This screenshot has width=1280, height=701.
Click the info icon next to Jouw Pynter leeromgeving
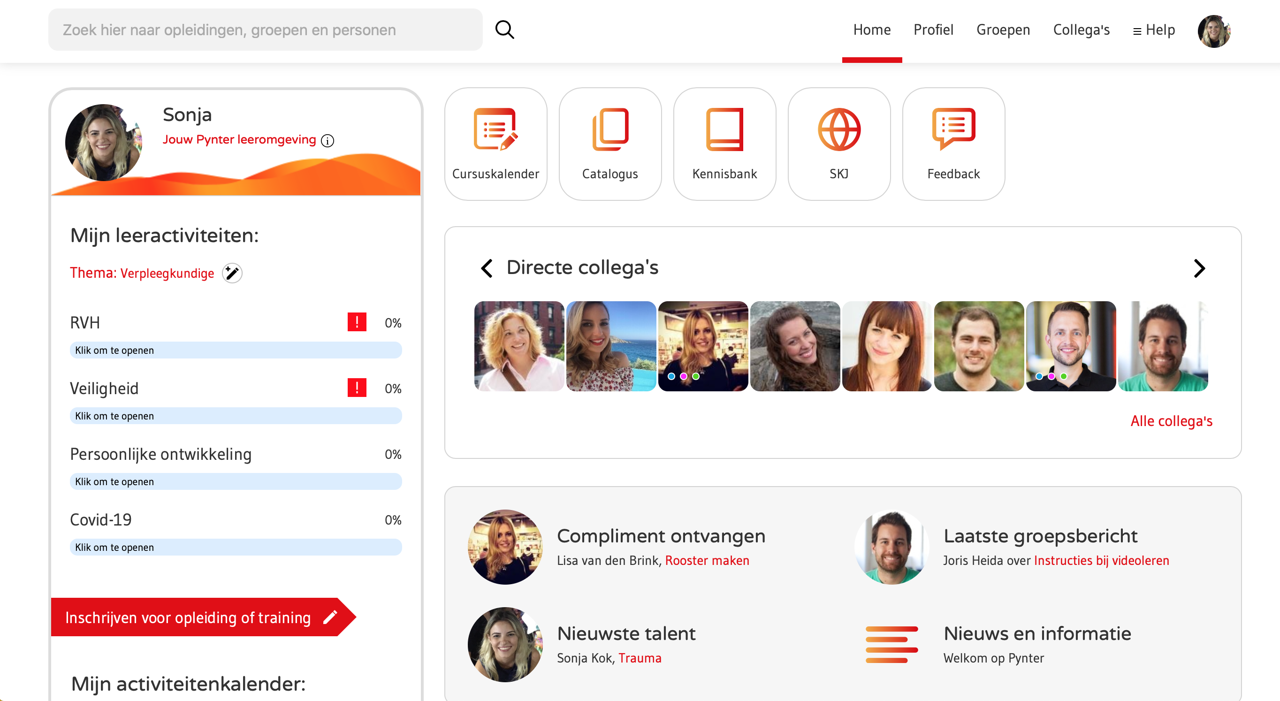tap(328, 141)
